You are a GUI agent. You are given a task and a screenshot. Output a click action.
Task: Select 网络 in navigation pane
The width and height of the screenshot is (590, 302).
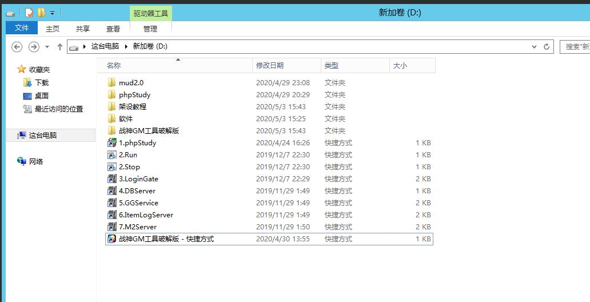[x=36, y=162]
